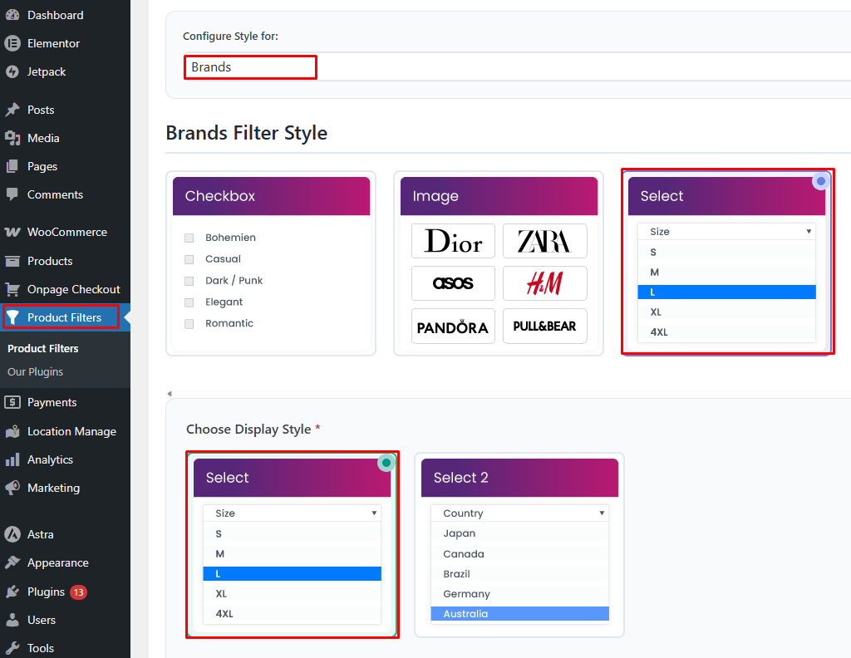851x658 pixels.
Task: Select the Select 2 display style header
Action: tap(519, 478)
